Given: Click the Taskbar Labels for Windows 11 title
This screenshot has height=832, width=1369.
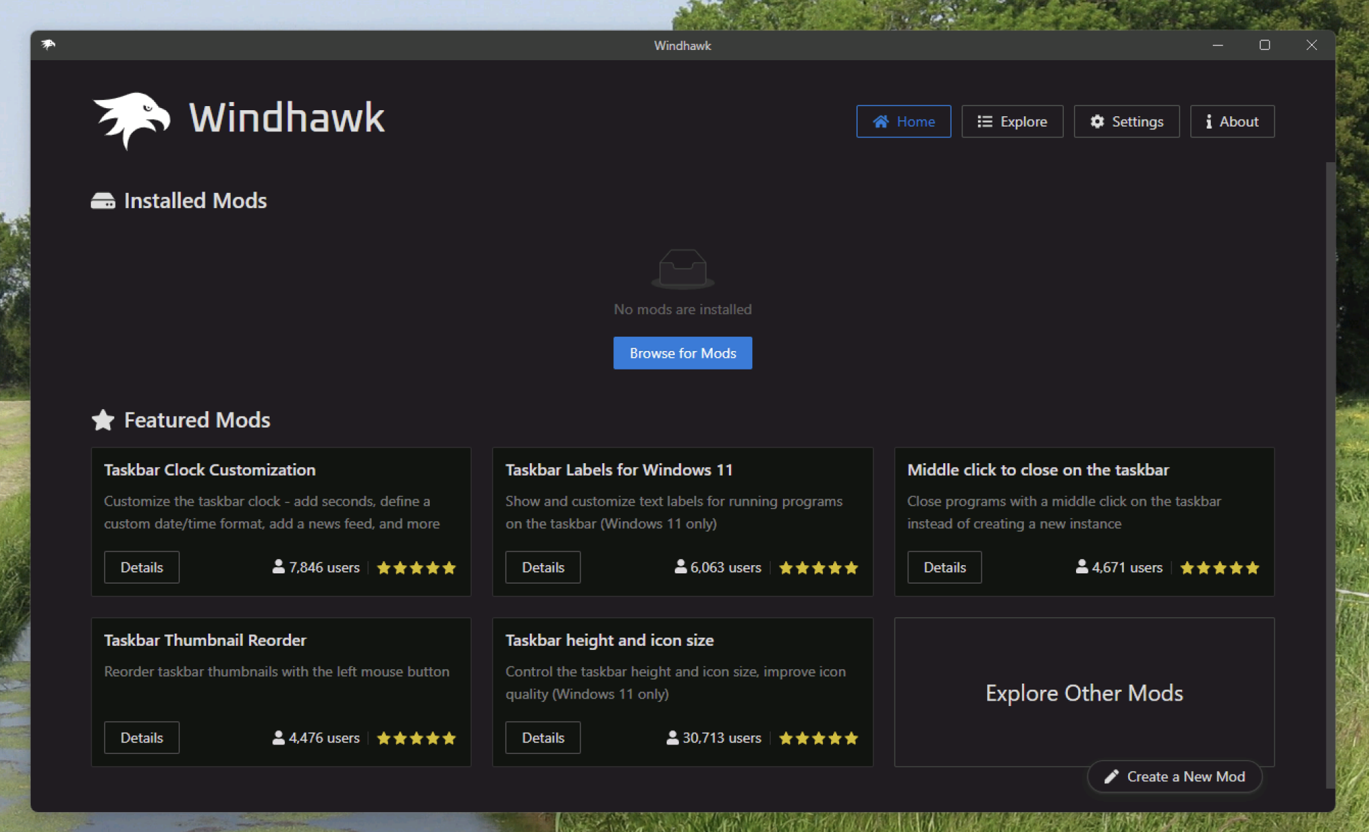Looking at the screenshot, I should pos(619,470).
